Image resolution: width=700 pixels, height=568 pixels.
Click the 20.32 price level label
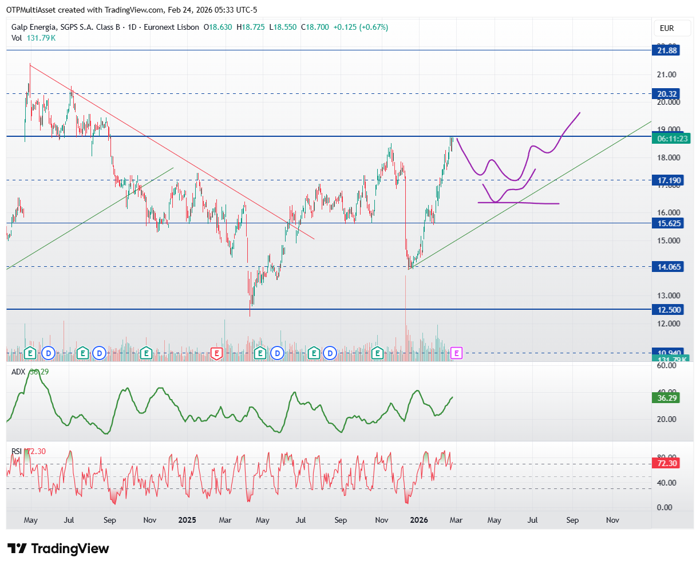[667, 94]
